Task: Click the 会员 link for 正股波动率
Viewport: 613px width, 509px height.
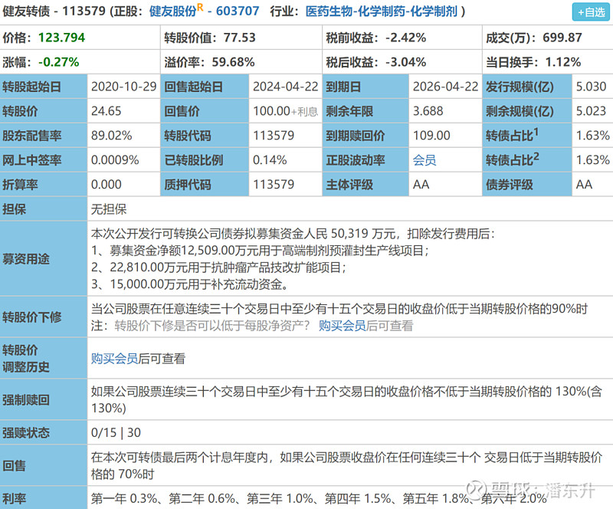Action: click(x=425, y=160)
